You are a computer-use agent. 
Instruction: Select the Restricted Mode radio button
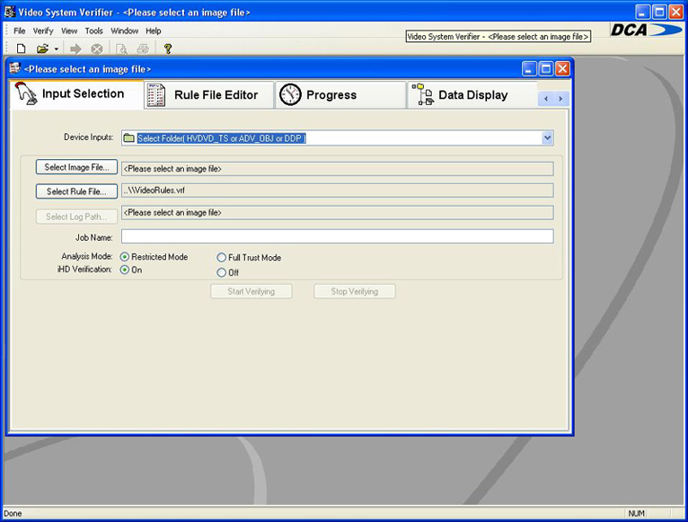(x=125, y=257)
